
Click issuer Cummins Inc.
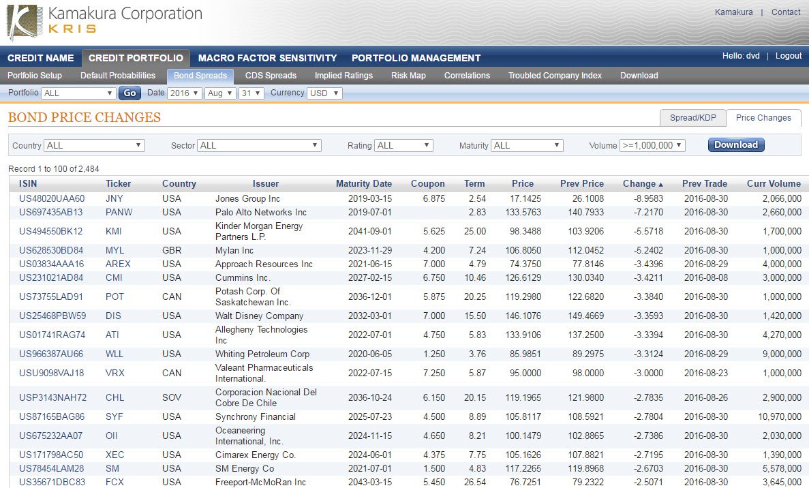[243, 277]
